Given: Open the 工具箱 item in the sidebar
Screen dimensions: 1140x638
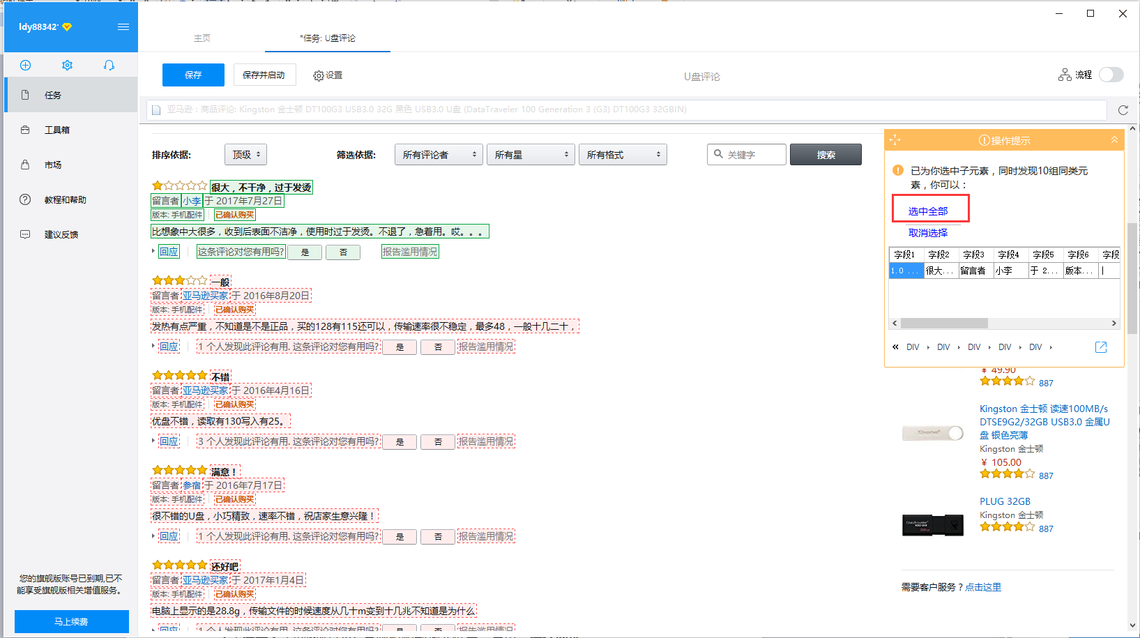Looking at the screenshot, I should pos(71,130).
